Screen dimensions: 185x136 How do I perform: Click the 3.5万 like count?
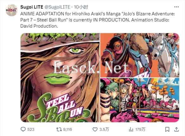tap(104, 130)
